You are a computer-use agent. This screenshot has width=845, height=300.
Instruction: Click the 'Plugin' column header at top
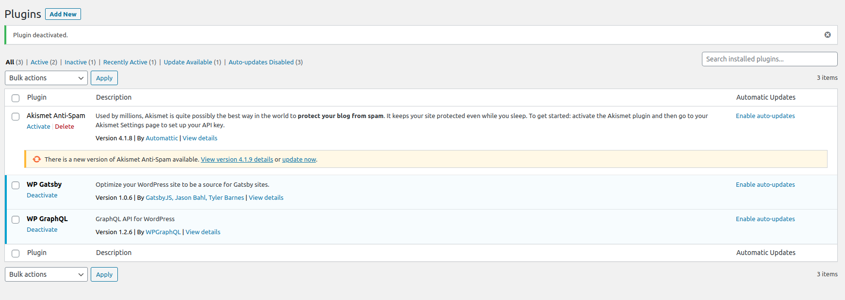[37, 97]
